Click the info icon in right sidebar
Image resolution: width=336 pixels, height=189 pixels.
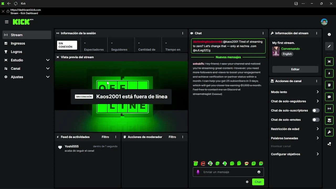tap(329, 34)
